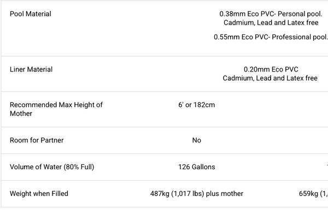328x220 pixels.
Task: Select the 126 Gallons value
Action: (196, 167)
